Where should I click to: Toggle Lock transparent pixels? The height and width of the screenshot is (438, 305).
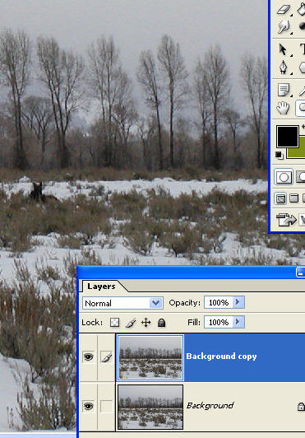115,323
